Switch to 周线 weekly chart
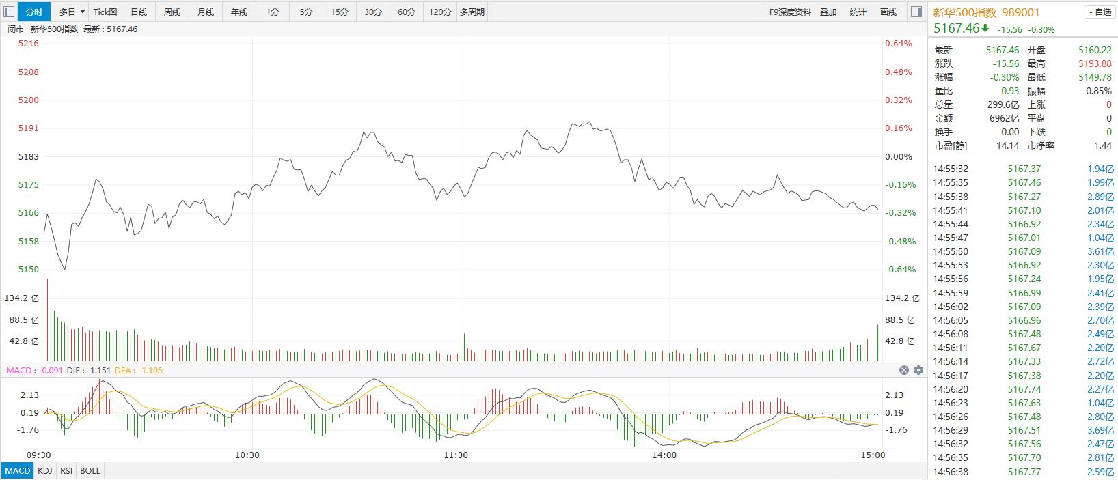Viewport: 1118px width, 480px height. (172, 12)
